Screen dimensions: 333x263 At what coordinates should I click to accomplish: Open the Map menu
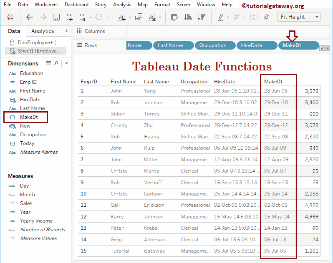click(x=142, y=5)
